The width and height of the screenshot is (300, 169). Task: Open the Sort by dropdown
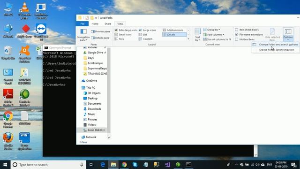(198, 35)
